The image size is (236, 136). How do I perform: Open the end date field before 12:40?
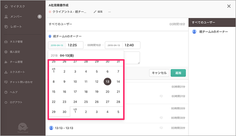coord(114,45)
